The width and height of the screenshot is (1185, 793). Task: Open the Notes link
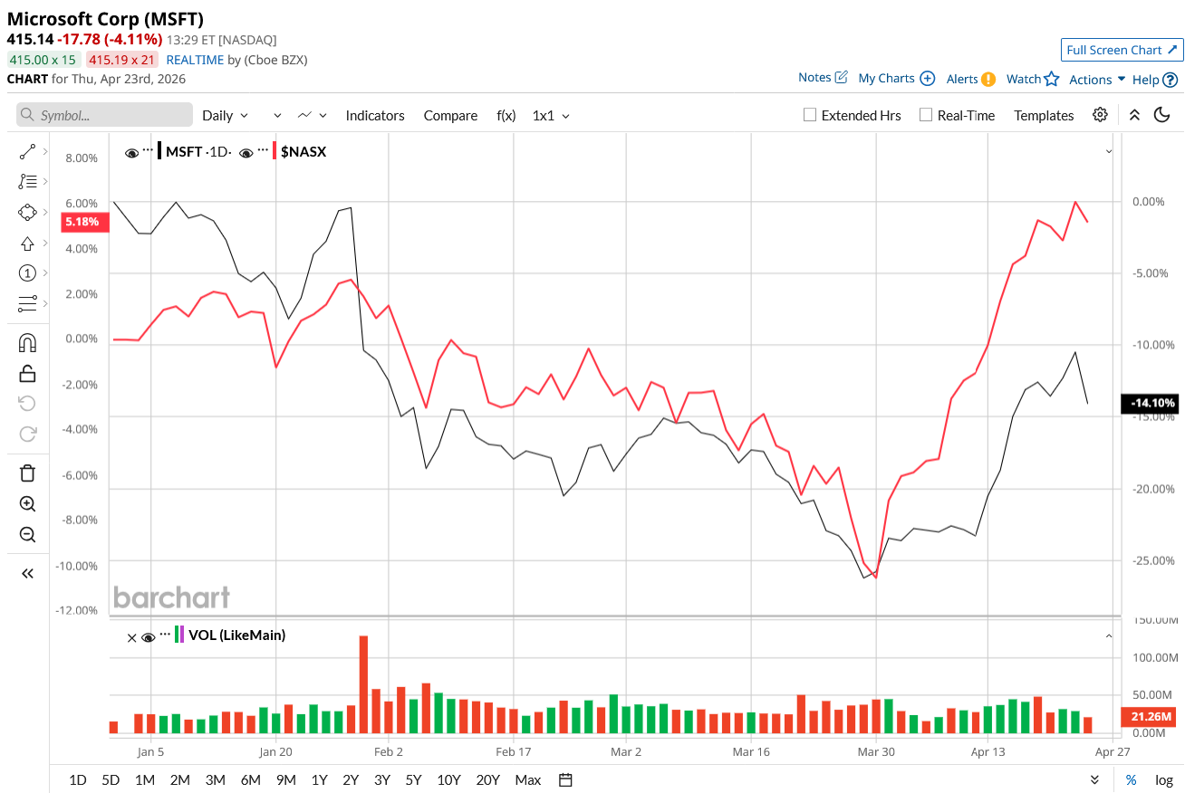[814, 77]
